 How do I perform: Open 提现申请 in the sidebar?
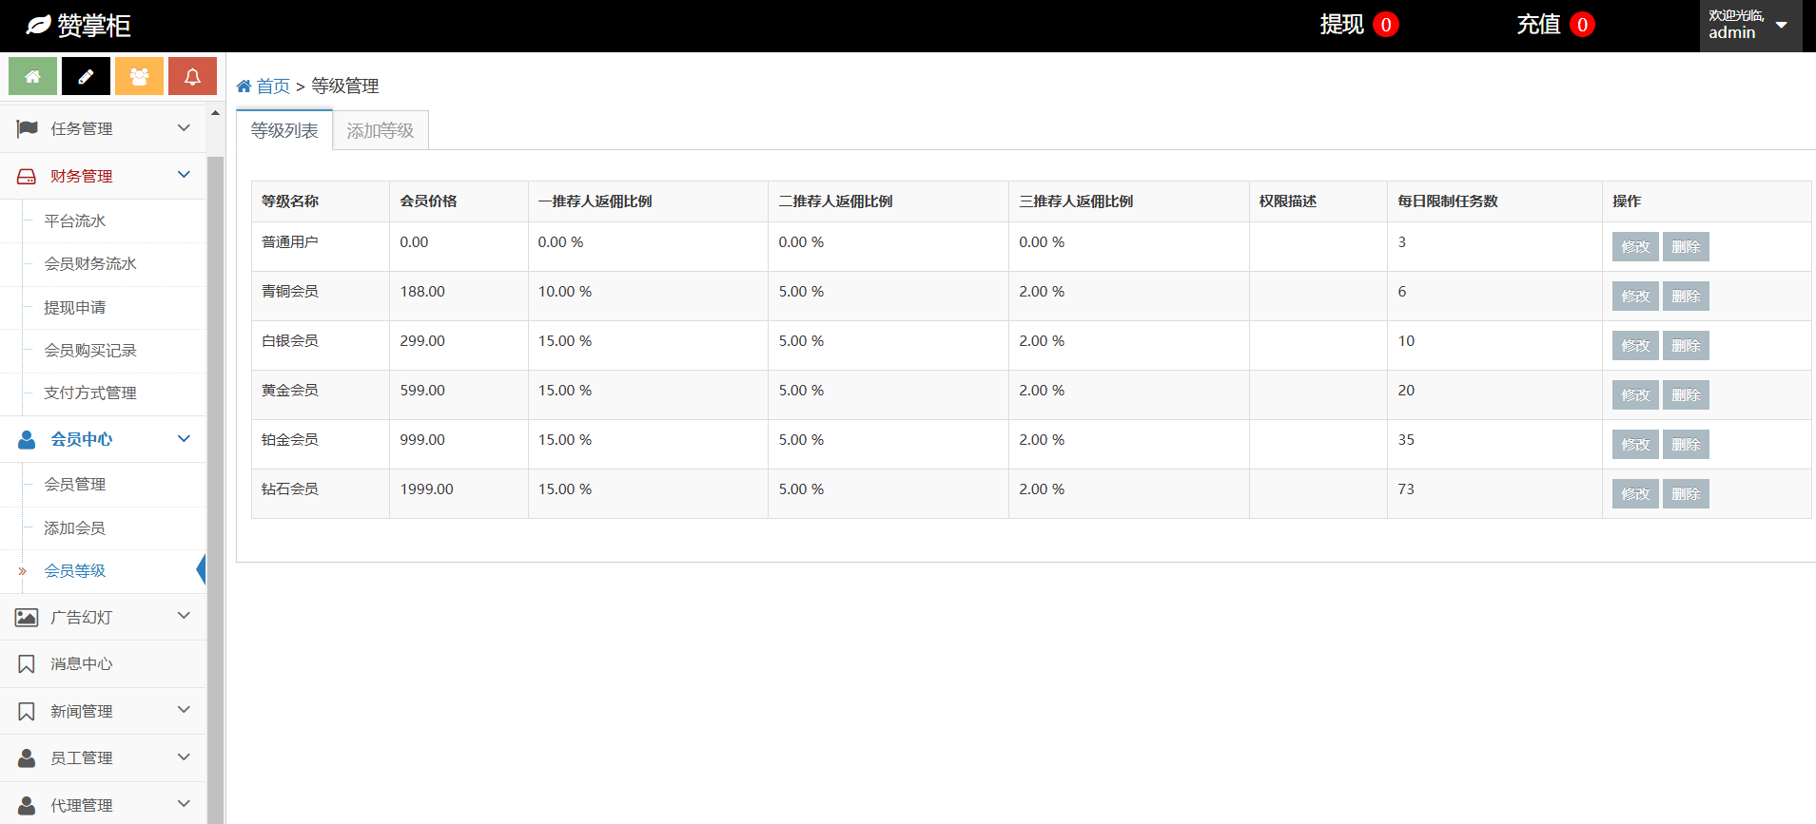75,308
